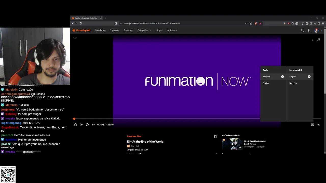Open Crunchyroll home via logo
This screenshot has width=326, height=183.
[x=81, y=30]
